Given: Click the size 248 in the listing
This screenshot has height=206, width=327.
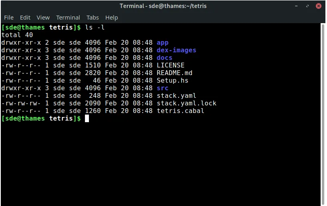Looking at the screenshot, I should coord(95,95).
